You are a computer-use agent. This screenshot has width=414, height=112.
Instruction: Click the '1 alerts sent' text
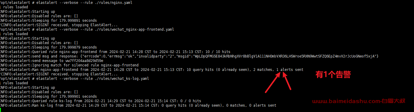click(290, 70)
